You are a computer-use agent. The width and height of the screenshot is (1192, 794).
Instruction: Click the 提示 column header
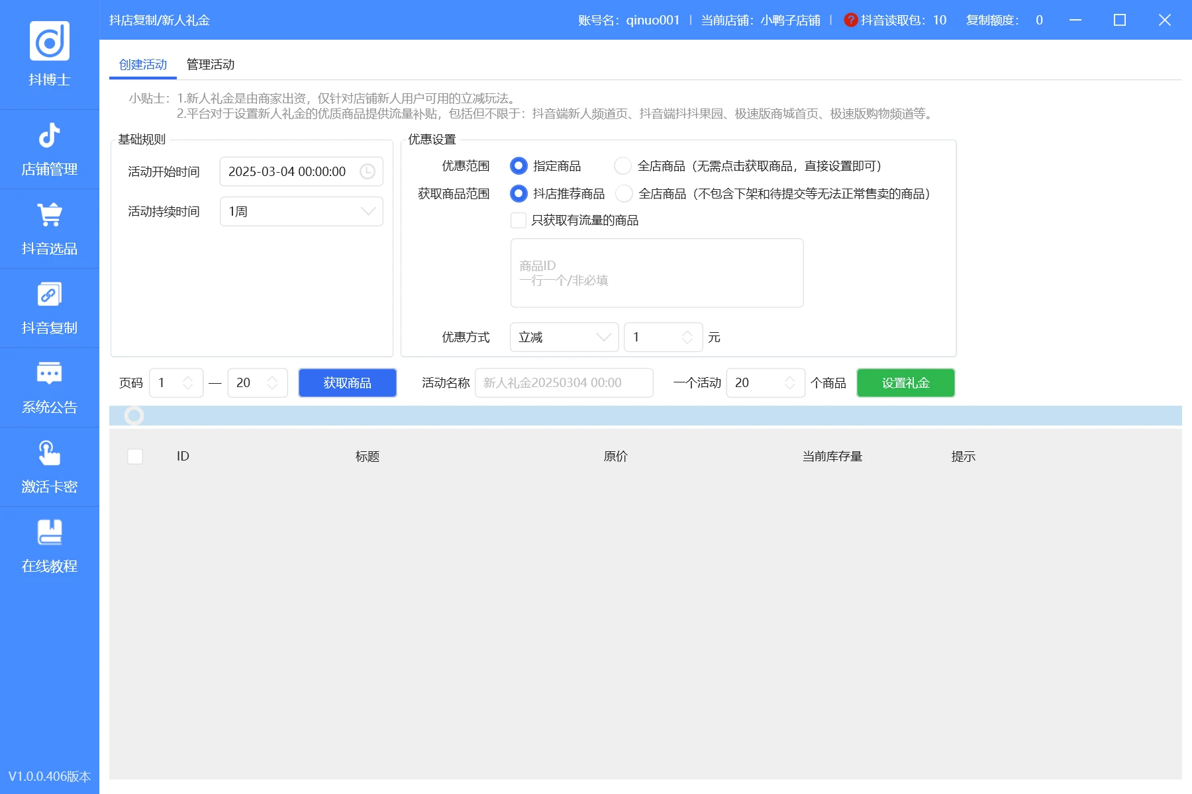click(x=964, y=457)
